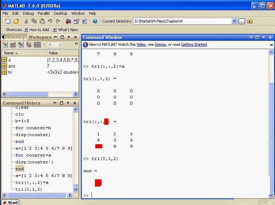Undock the Command History panel
This screenshot has height=205, width=275.
point(68,103)
